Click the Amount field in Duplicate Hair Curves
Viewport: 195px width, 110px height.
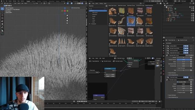tap(183, 57)
